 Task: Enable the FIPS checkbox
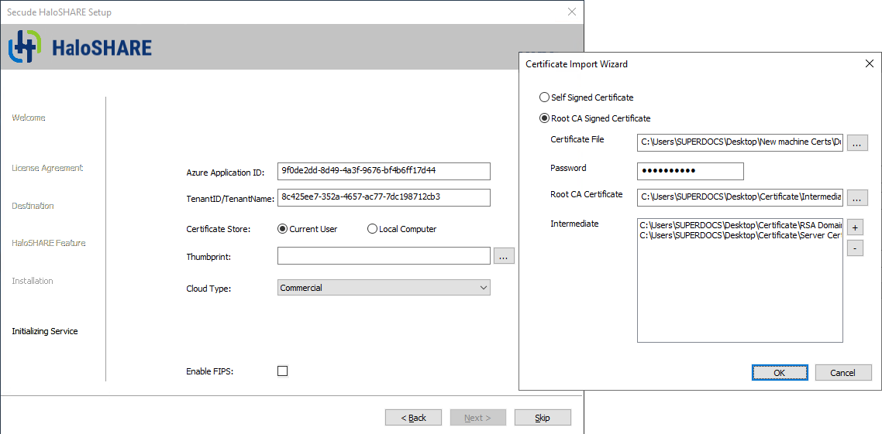282,371
